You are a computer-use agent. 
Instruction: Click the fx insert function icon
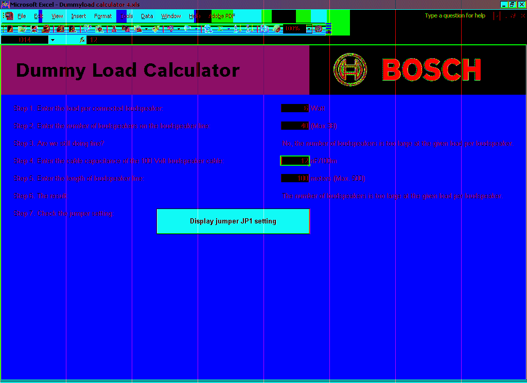pyautogui.click(x=82, y=40)
